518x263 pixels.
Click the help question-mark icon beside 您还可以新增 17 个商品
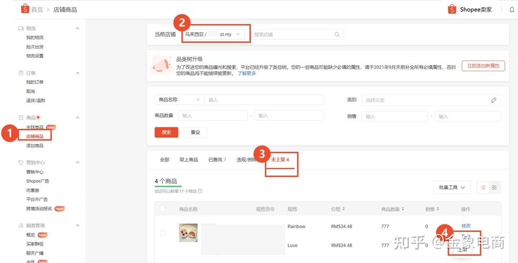(200, 191)
